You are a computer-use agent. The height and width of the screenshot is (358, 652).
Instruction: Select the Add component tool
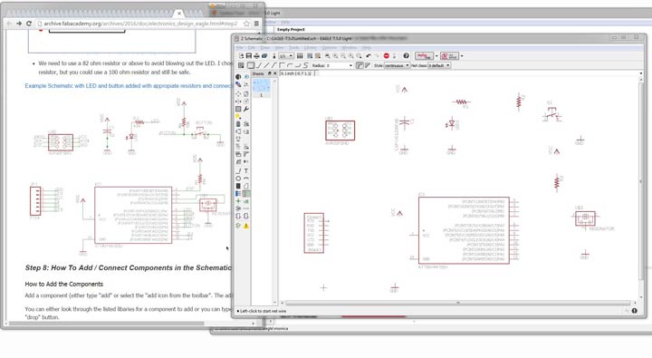pyautogui.click(x=246, y=123)
